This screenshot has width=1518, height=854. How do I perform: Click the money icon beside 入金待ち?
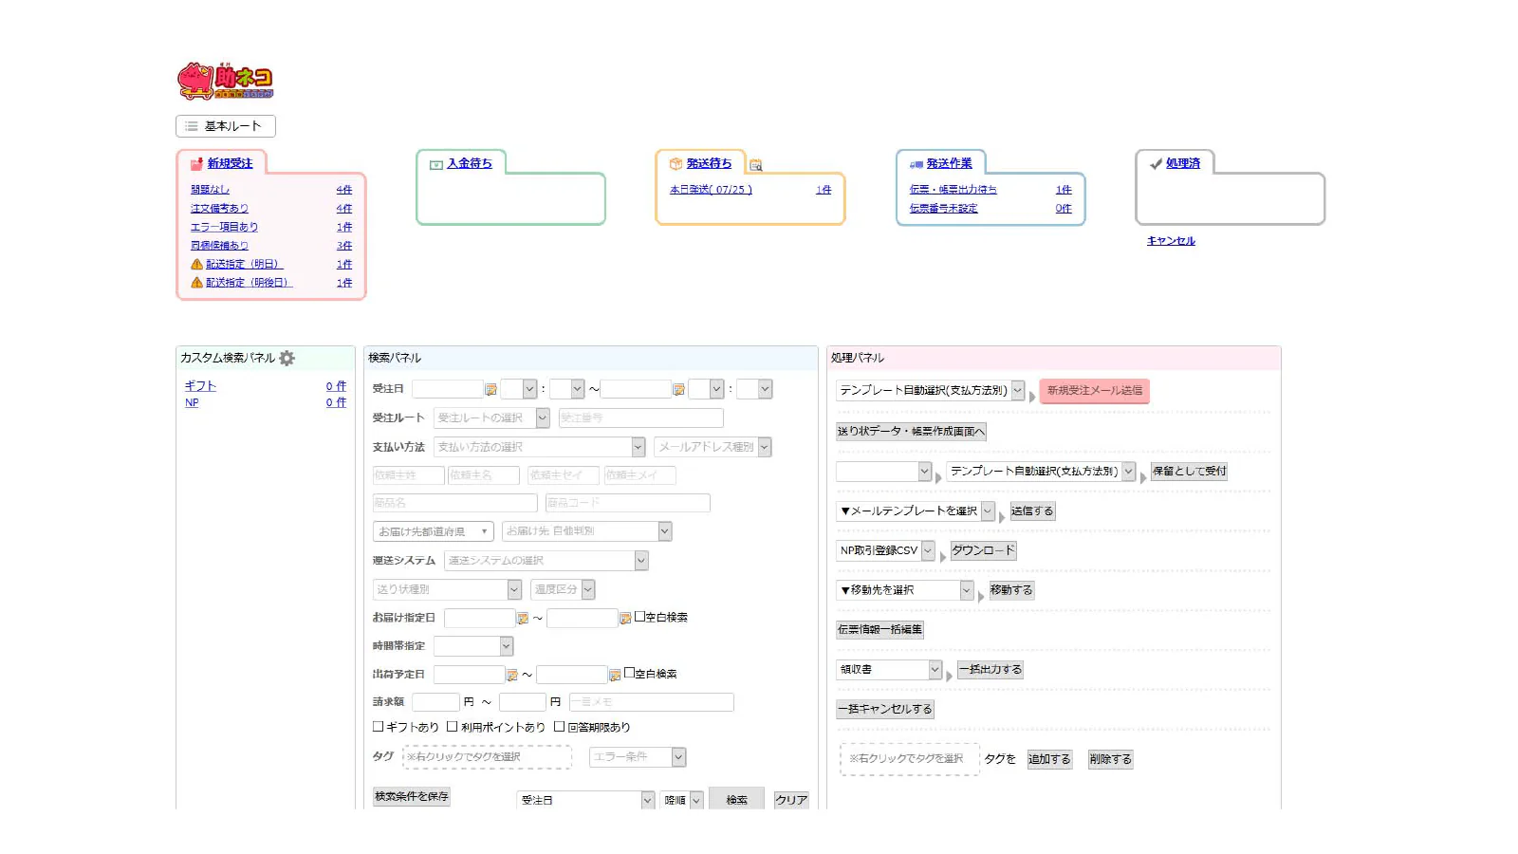(x=436, y=164)
